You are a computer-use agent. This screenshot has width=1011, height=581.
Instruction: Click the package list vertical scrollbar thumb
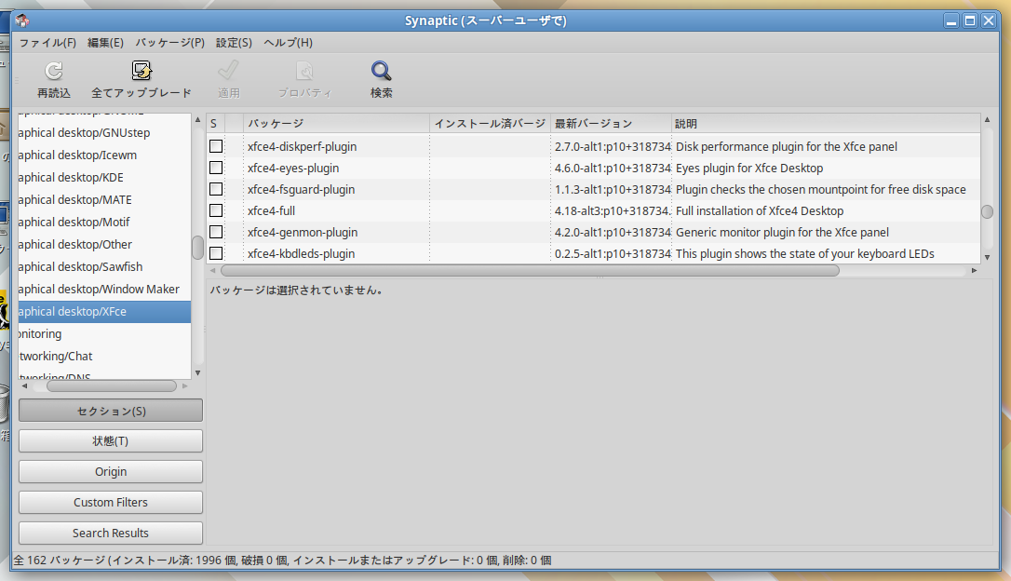[987, 211]
